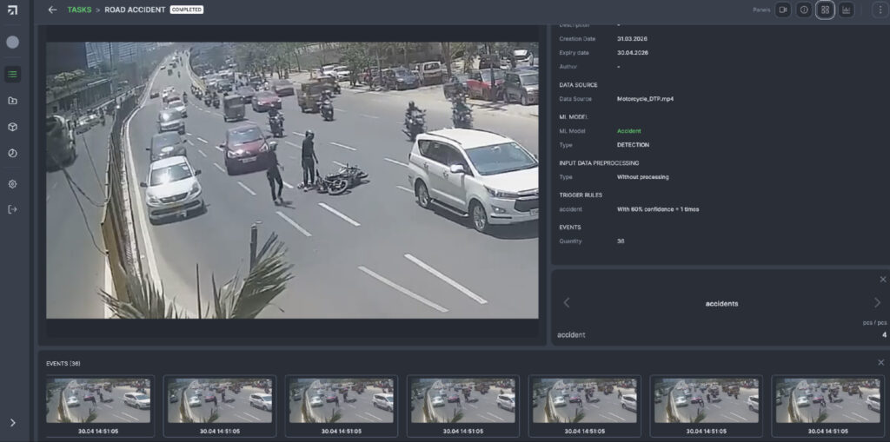890x442 pixels.
Task: Open the data sources folder icon
Action: tap(12, 101)
